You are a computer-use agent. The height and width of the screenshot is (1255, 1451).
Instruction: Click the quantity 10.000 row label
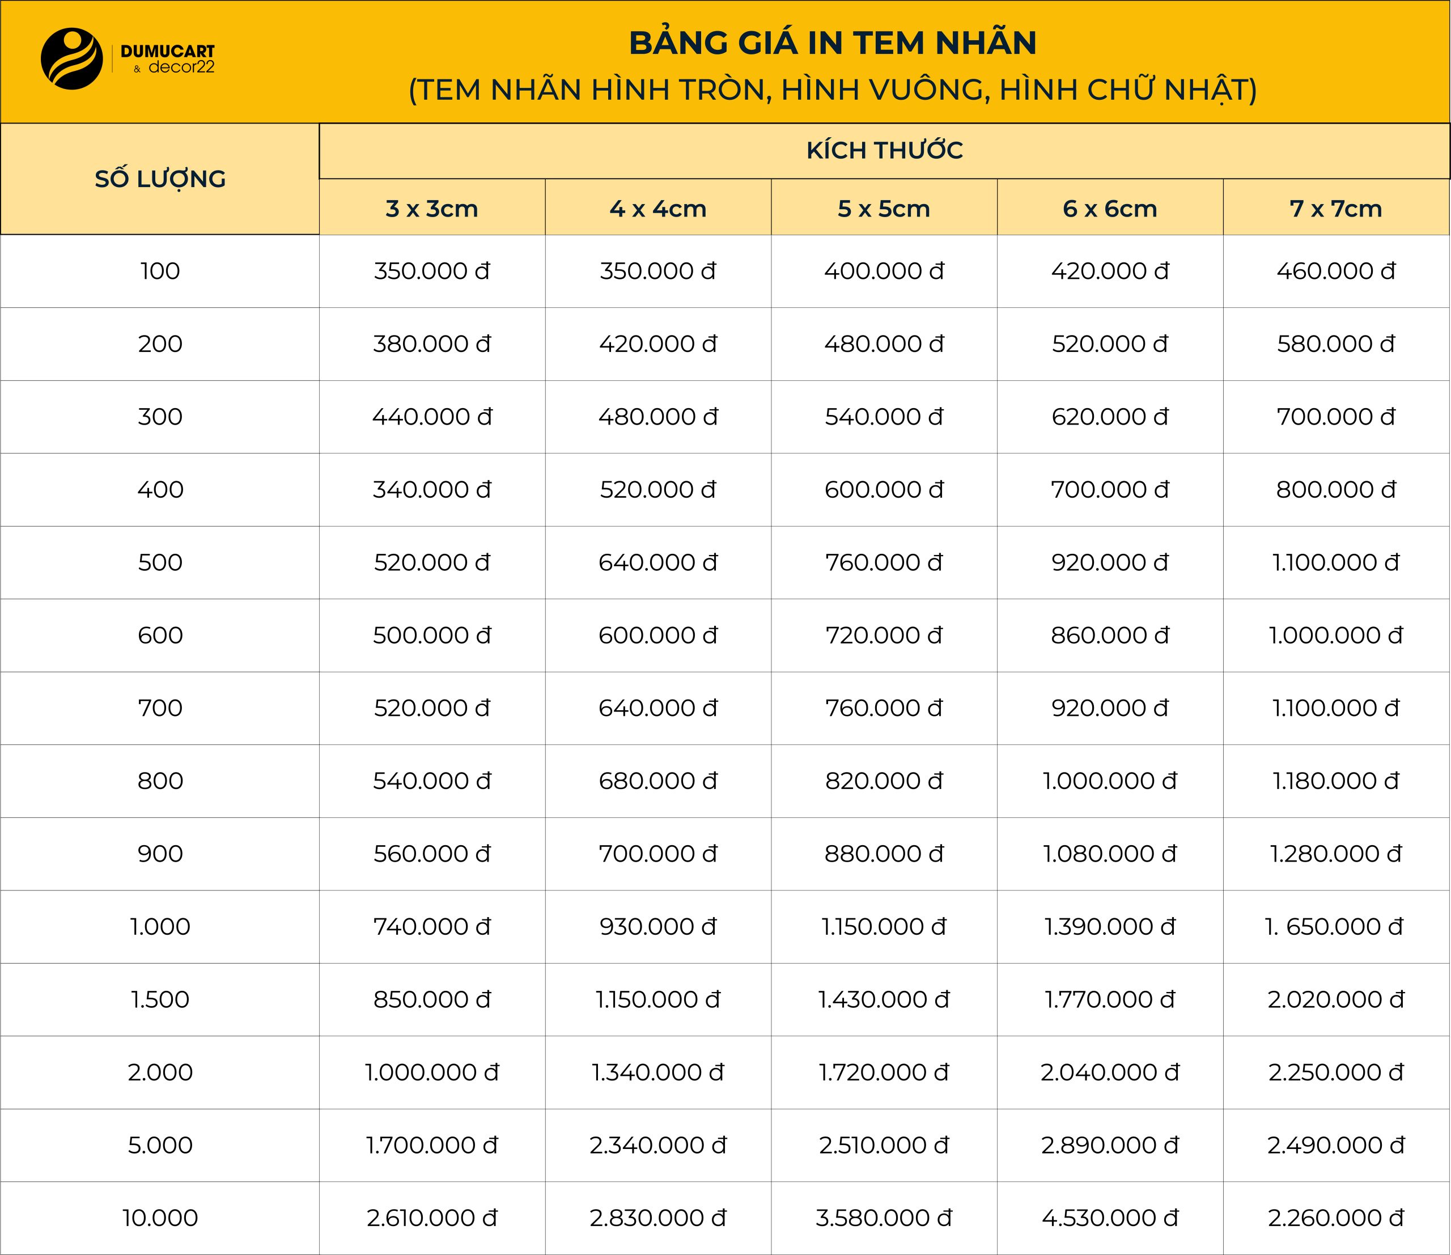coord(160,1218)
